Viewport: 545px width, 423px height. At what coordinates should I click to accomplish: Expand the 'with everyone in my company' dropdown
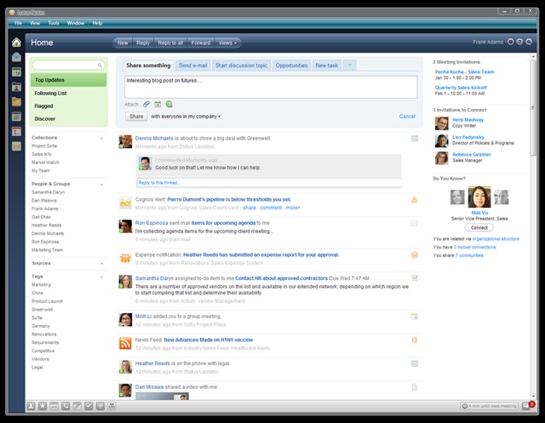coord(186,116)
